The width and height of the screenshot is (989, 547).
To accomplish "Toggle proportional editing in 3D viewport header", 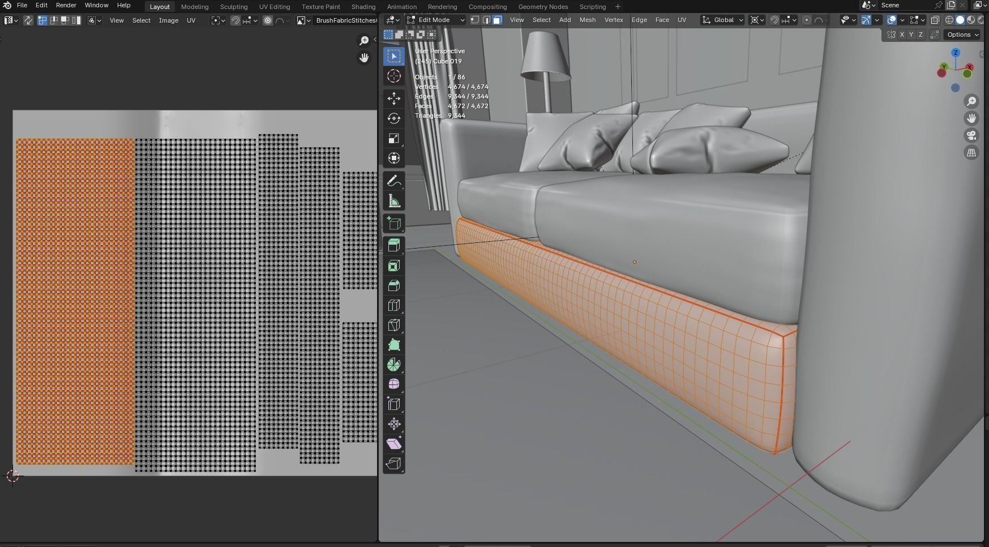I will (807, 20).
